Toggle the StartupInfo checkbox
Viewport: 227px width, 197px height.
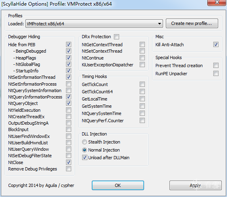(x=68, y=71)
